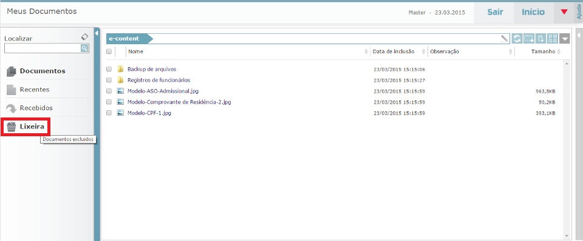Click the Lixeira trash bin icon
Image resolution: width=583 pixels, height=241 pixels.
(x=11, y=127)
